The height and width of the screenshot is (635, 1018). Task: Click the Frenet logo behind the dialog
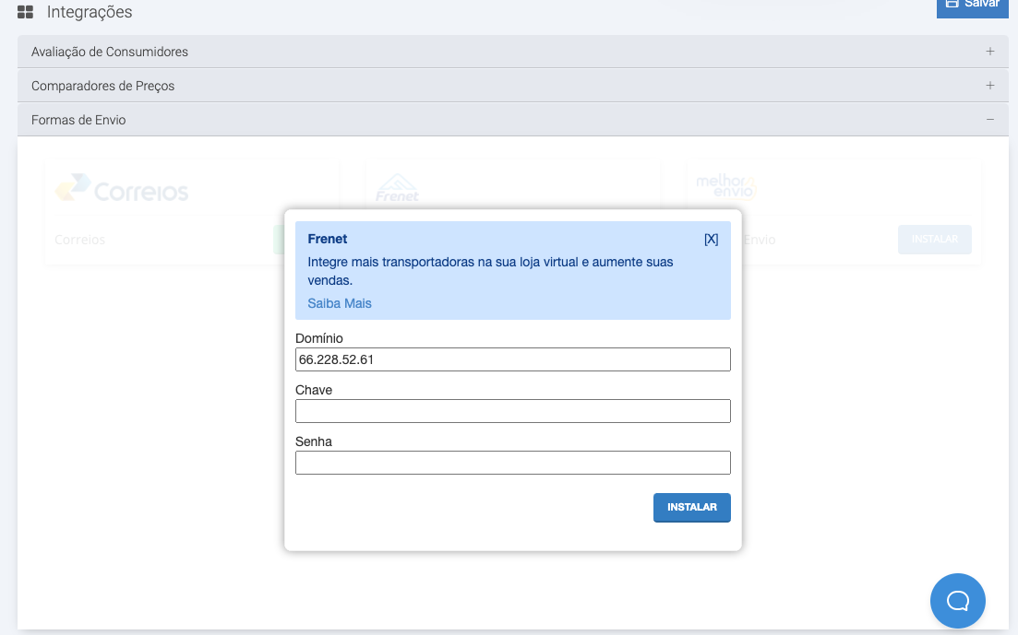tap(397, 188)
